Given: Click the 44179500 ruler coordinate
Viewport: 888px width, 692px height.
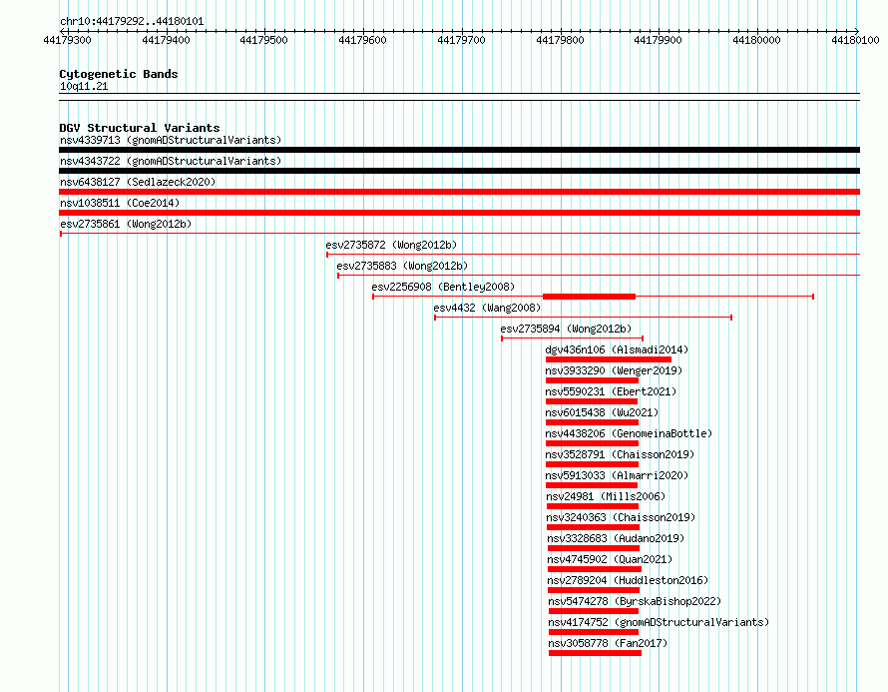Looking at the screenshot, I should pos(264,40).
